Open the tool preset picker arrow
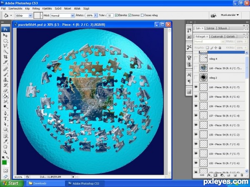250x187 pixels. pyautogui.click(x=11, y=15)
